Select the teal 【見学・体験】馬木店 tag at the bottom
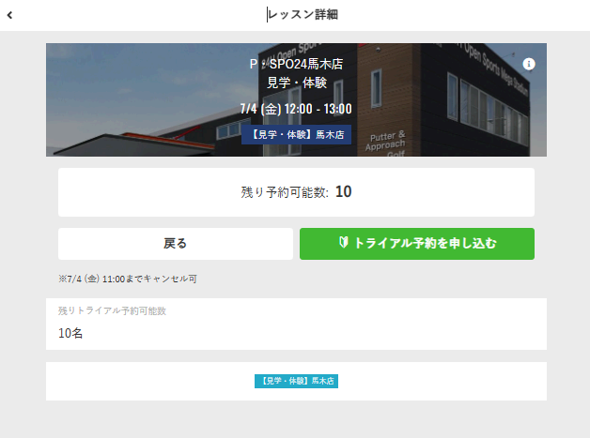The width and height of the screenshot is (590, 438). coord(296,382)
